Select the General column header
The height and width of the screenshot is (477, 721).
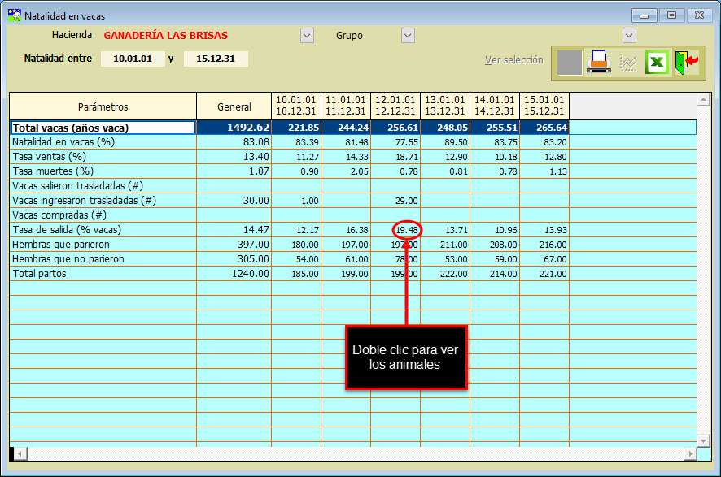tap(234, 106)
